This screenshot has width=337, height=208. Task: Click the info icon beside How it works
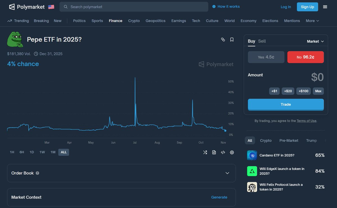214,6
